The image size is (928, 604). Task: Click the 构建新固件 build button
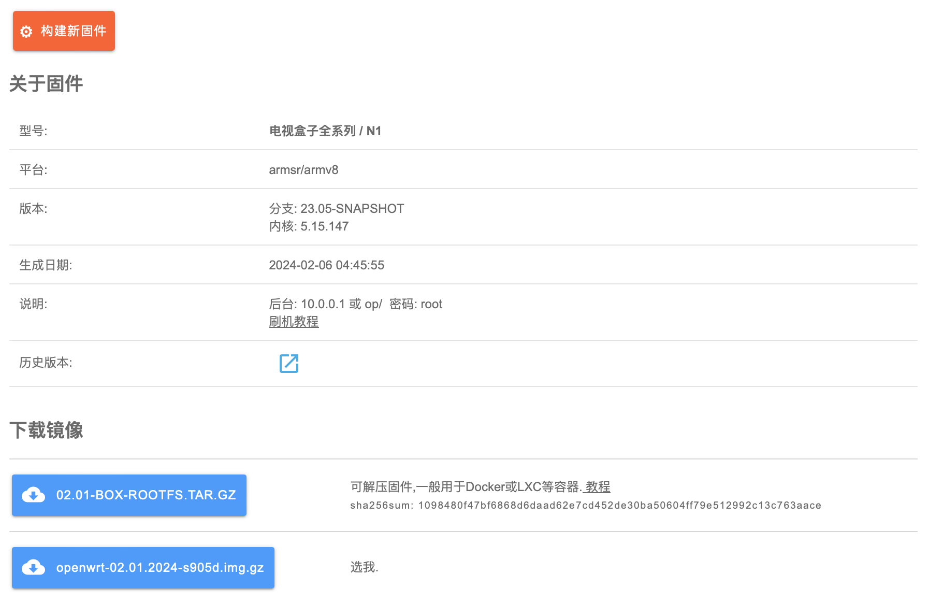(64, 31)
